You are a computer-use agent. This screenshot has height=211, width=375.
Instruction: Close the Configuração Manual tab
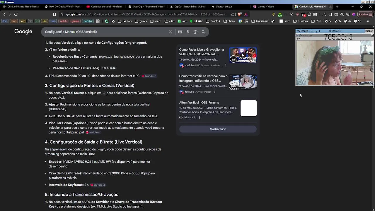(330, 6)
